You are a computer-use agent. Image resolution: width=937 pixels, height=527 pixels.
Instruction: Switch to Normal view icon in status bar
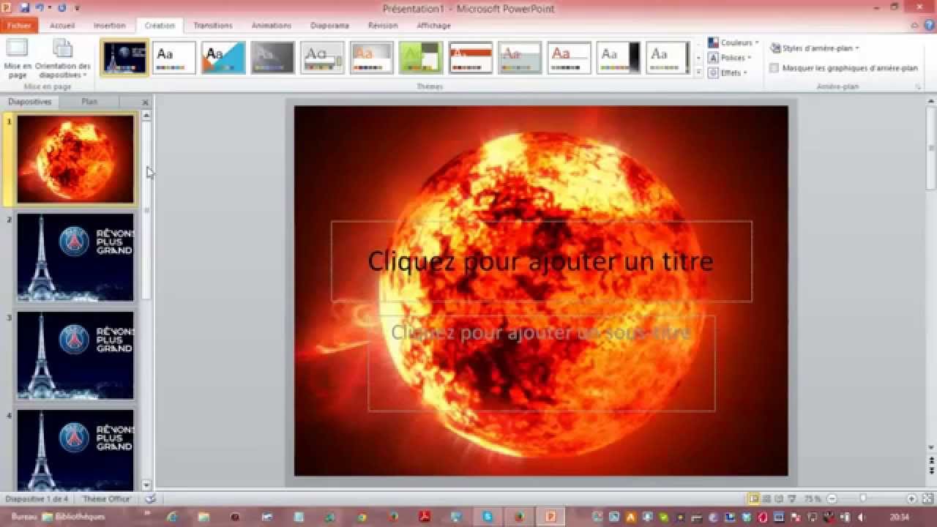(753, 498)
